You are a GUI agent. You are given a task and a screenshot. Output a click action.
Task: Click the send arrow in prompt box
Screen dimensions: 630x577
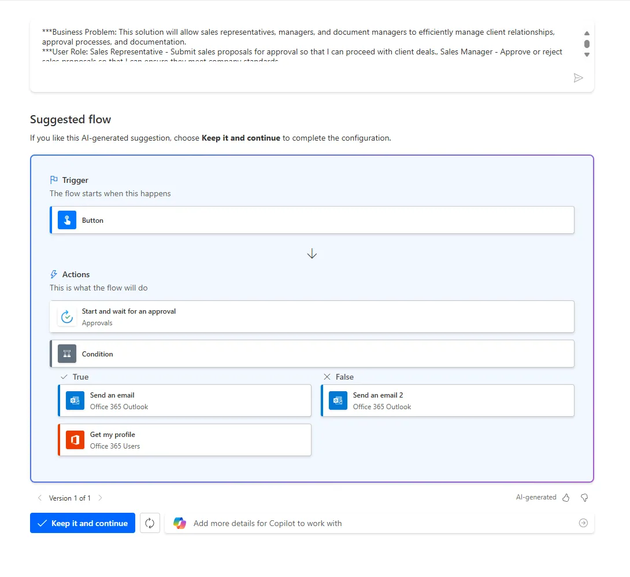click(x=578, y=78)
